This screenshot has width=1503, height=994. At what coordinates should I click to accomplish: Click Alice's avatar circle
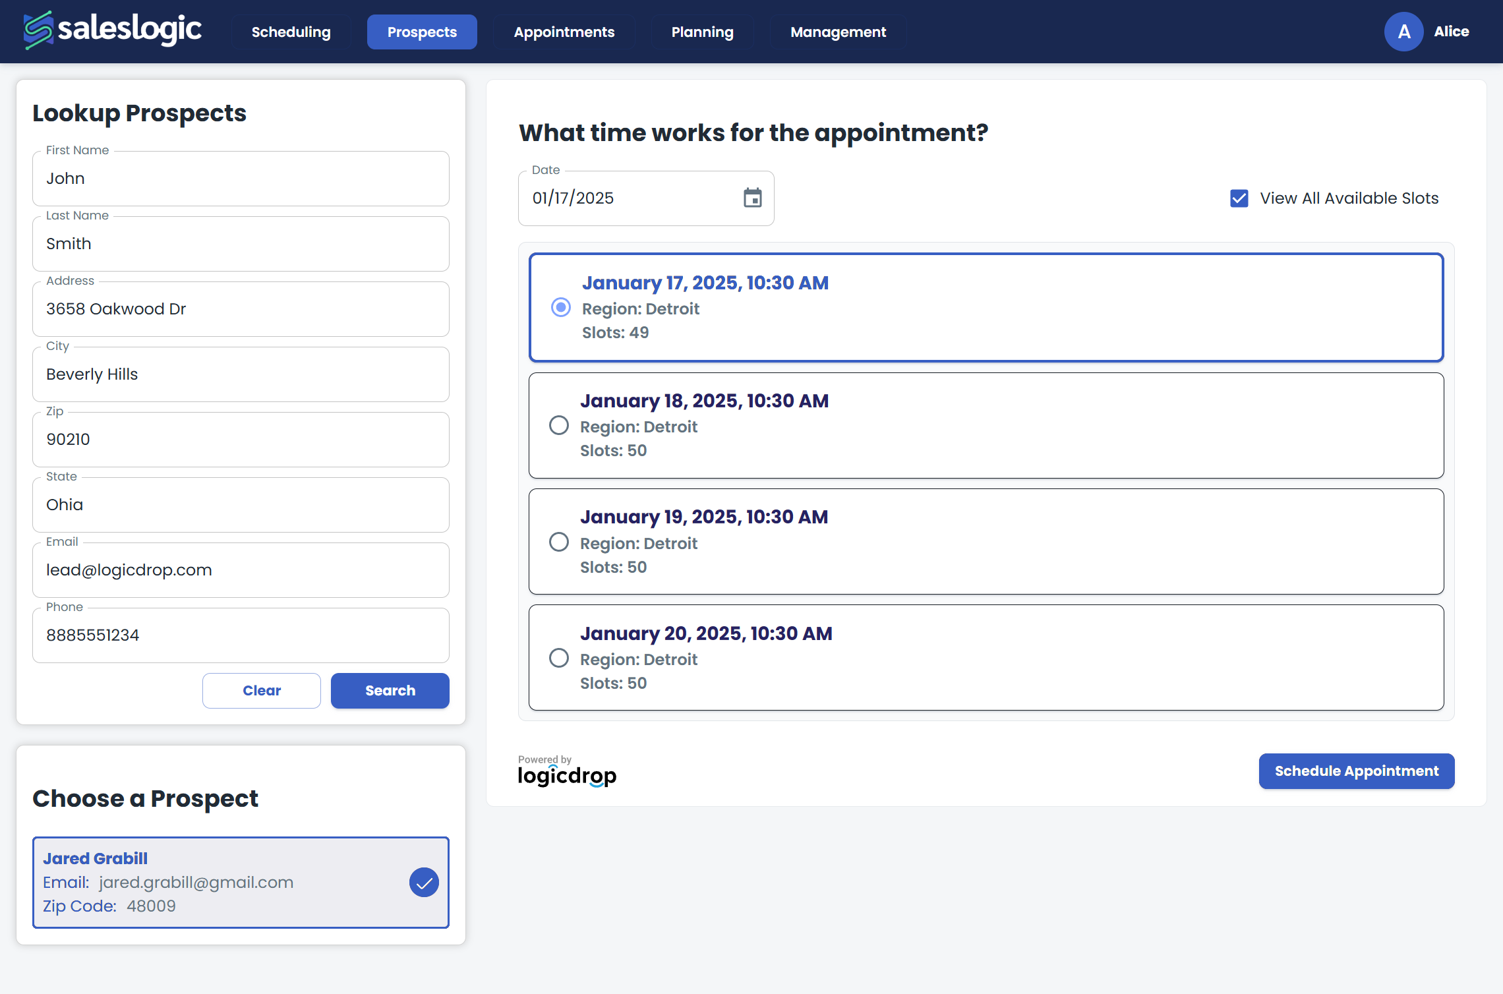pos(1403,31)
